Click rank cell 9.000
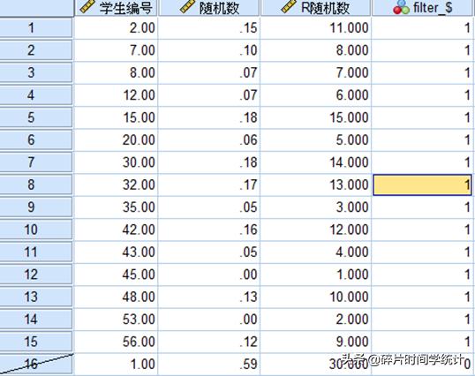The width and height of the screenshot is (475, 376). point(316,342)
